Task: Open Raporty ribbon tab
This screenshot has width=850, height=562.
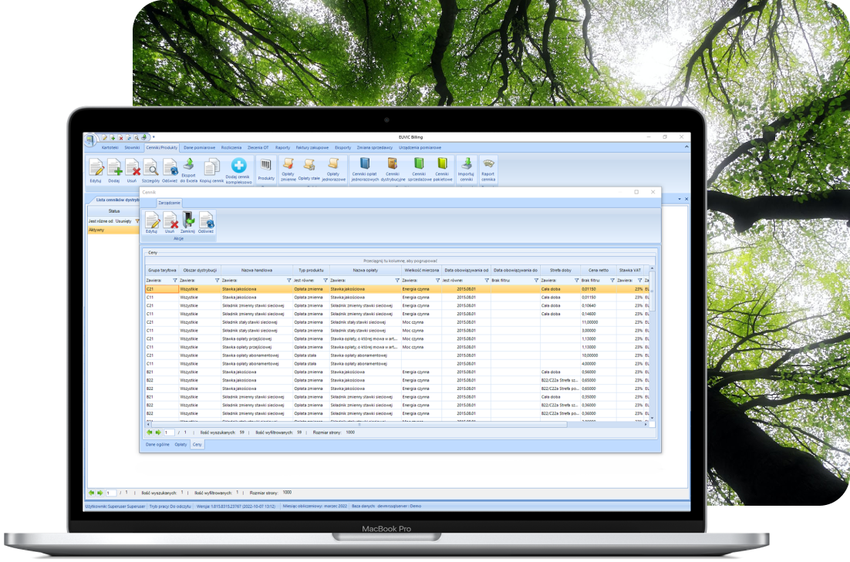Action: click(282, 147)
